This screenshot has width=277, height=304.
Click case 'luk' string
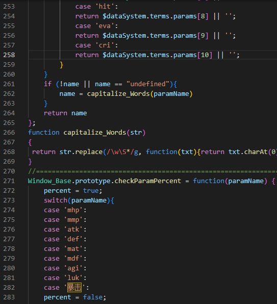pos(73,278)
